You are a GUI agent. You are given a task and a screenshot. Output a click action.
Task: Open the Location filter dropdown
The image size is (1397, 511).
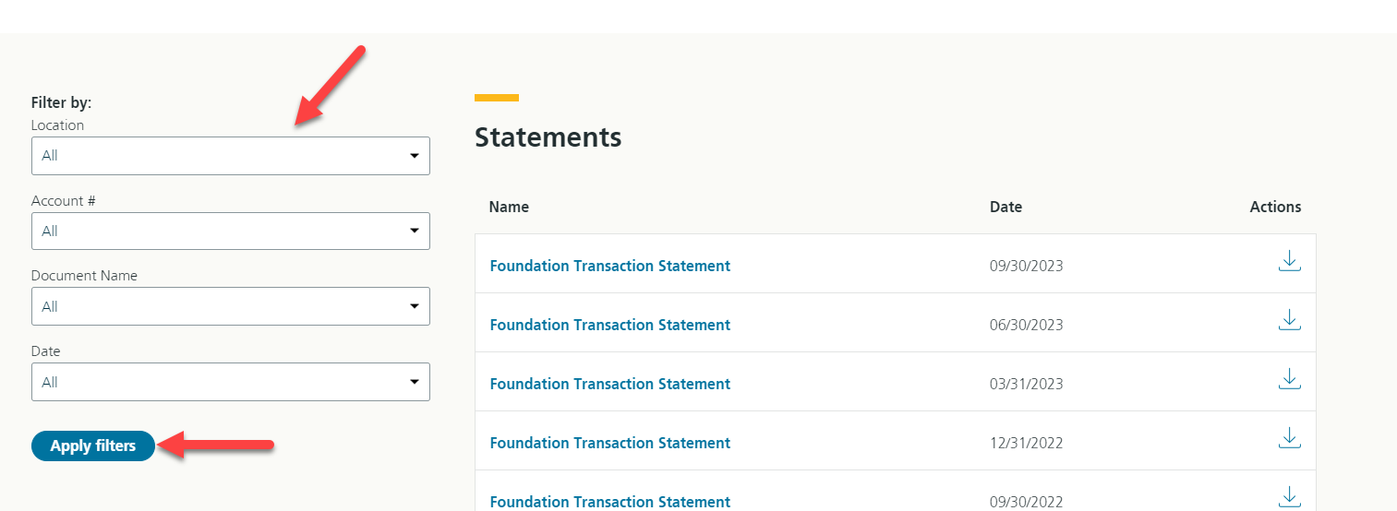tap(231, 156)
